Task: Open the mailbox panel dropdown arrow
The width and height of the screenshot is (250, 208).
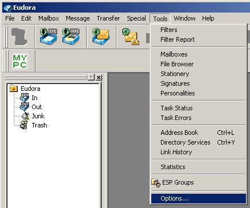Action: click(x=91, y=77)
